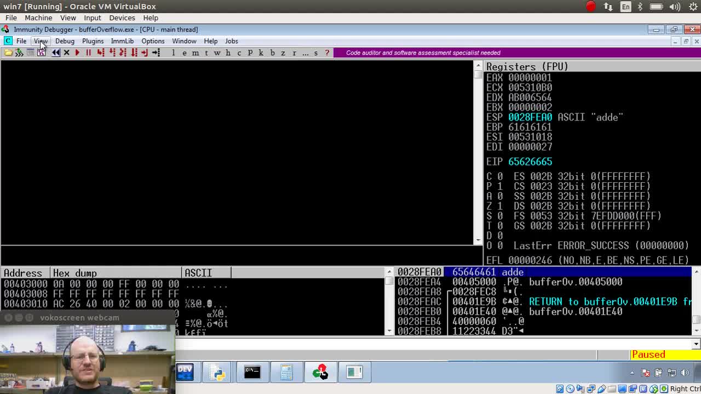Viewport: 701px width, 394px height.
Task: Click the question mark help button
Action: 327,53
